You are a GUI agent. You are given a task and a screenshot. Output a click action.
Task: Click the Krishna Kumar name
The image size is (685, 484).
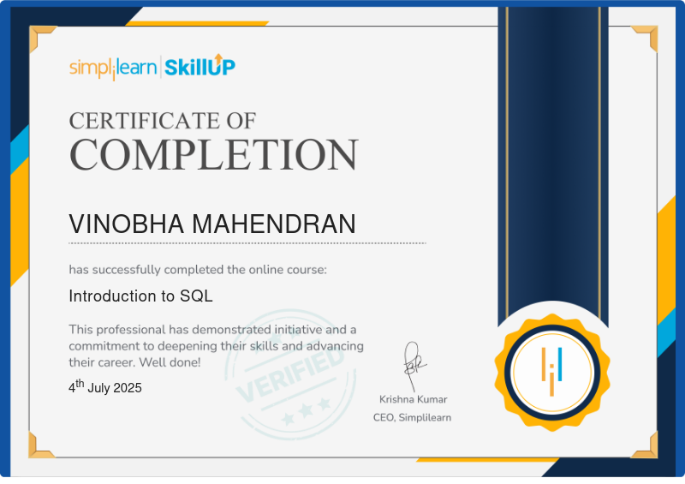(414, 399)
